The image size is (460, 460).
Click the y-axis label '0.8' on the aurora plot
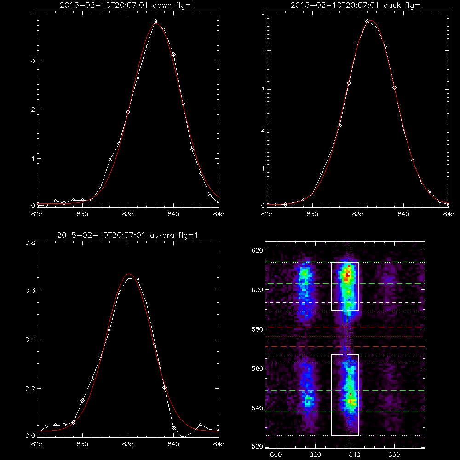click(30, 242)
